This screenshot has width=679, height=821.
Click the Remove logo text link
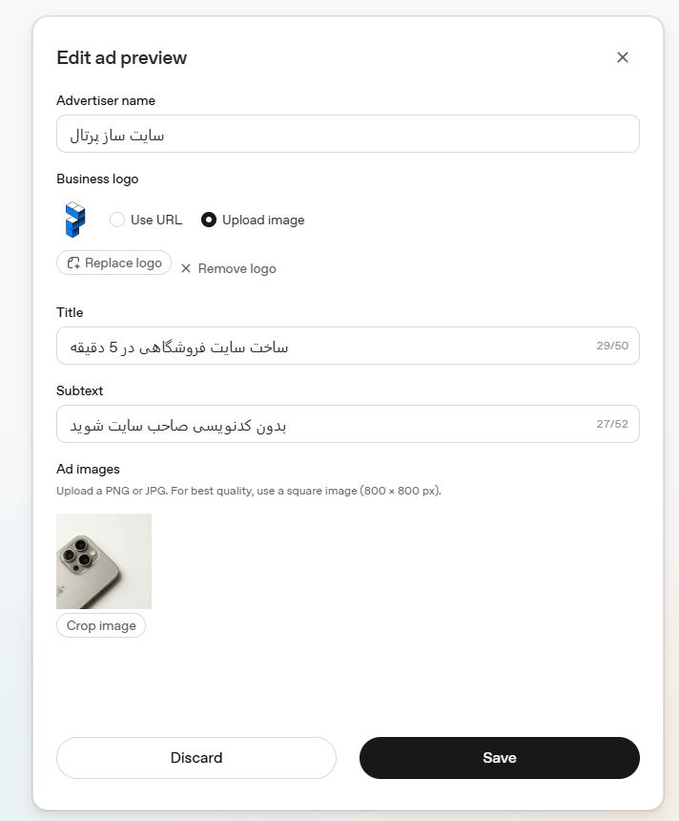pos(237,268)
